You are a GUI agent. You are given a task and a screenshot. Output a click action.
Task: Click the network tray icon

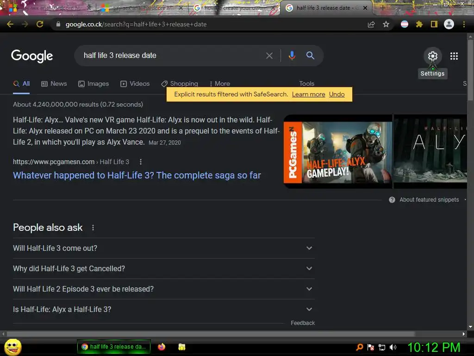coord(382,348)
